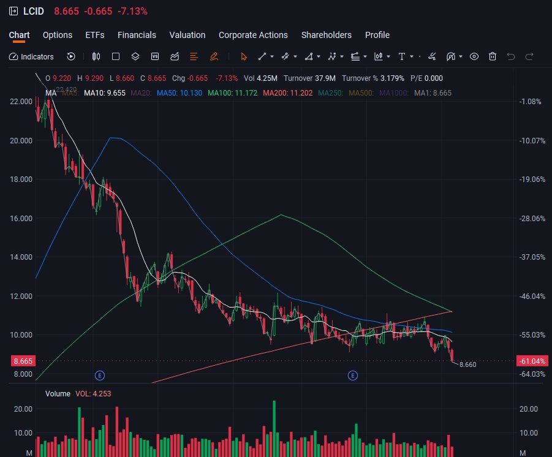The width and height of the screenshot is (552, 457).
Task: Toggle the MA20 moving average label
Action: pos(141,93)
